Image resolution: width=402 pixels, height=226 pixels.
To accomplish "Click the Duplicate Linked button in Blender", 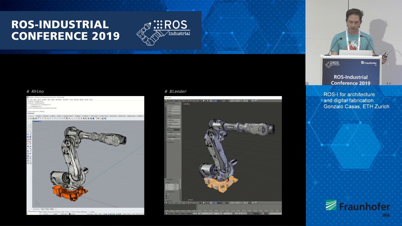I will [x=174, y=122].
